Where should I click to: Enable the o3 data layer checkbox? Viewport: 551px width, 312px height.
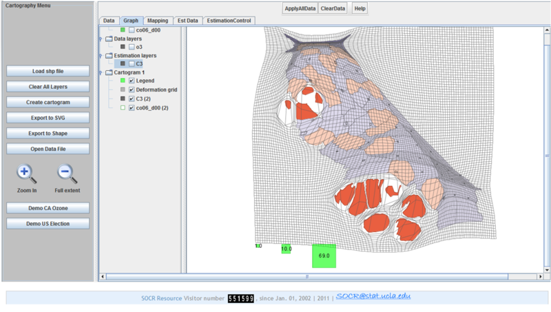pos(132,47)
